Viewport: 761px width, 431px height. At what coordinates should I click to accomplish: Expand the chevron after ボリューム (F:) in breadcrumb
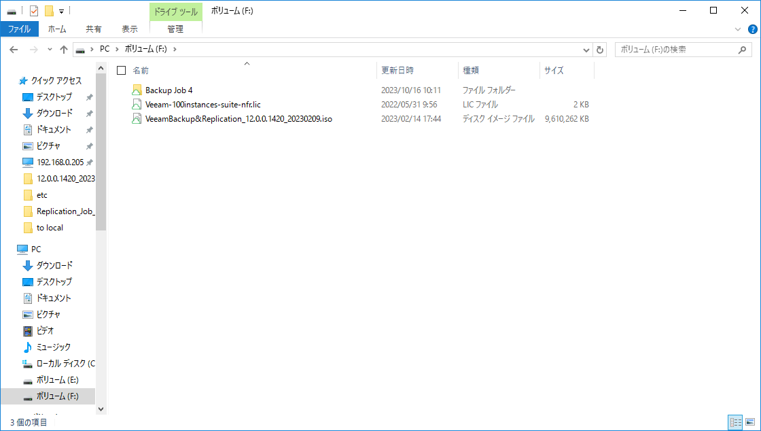click(x=175, y=49)
